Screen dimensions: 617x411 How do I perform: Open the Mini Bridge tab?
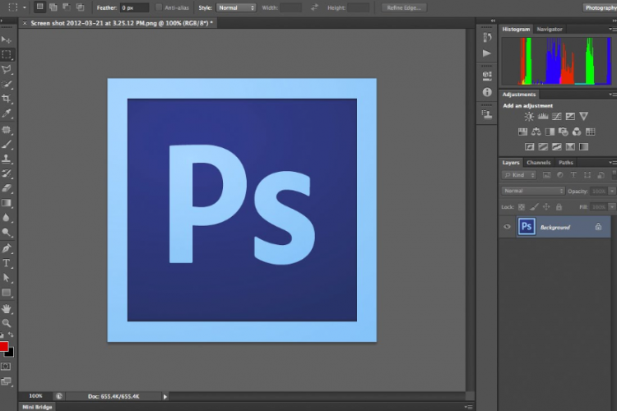tap(37, 407)
